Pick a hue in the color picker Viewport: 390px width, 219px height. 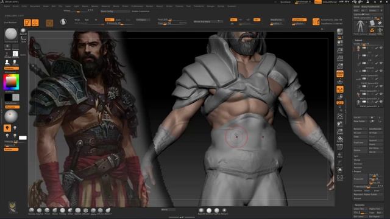click(11, 82)
